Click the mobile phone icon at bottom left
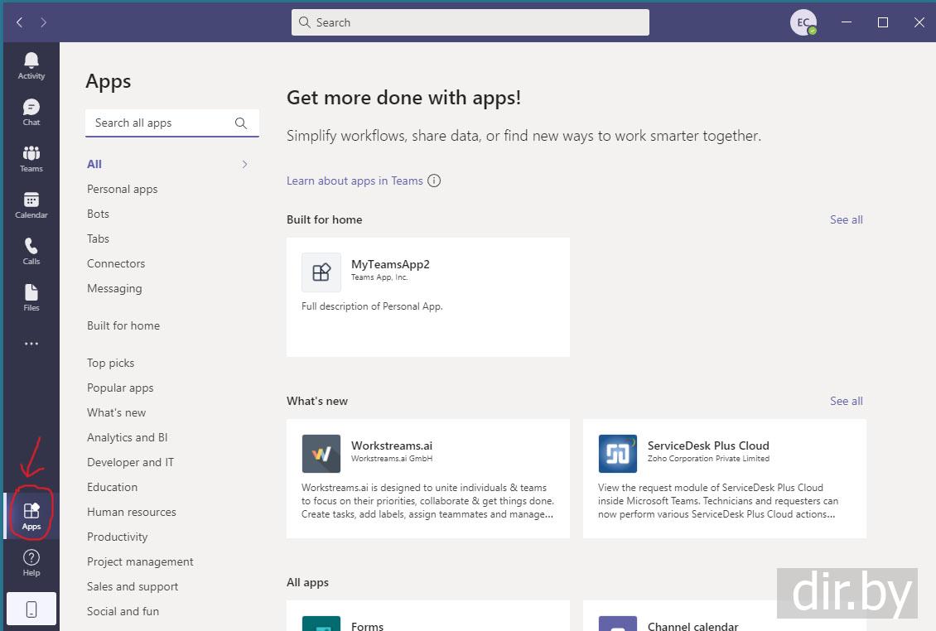Image resolution: width=936 pixels, height=631 pixels. coord(31,609)
